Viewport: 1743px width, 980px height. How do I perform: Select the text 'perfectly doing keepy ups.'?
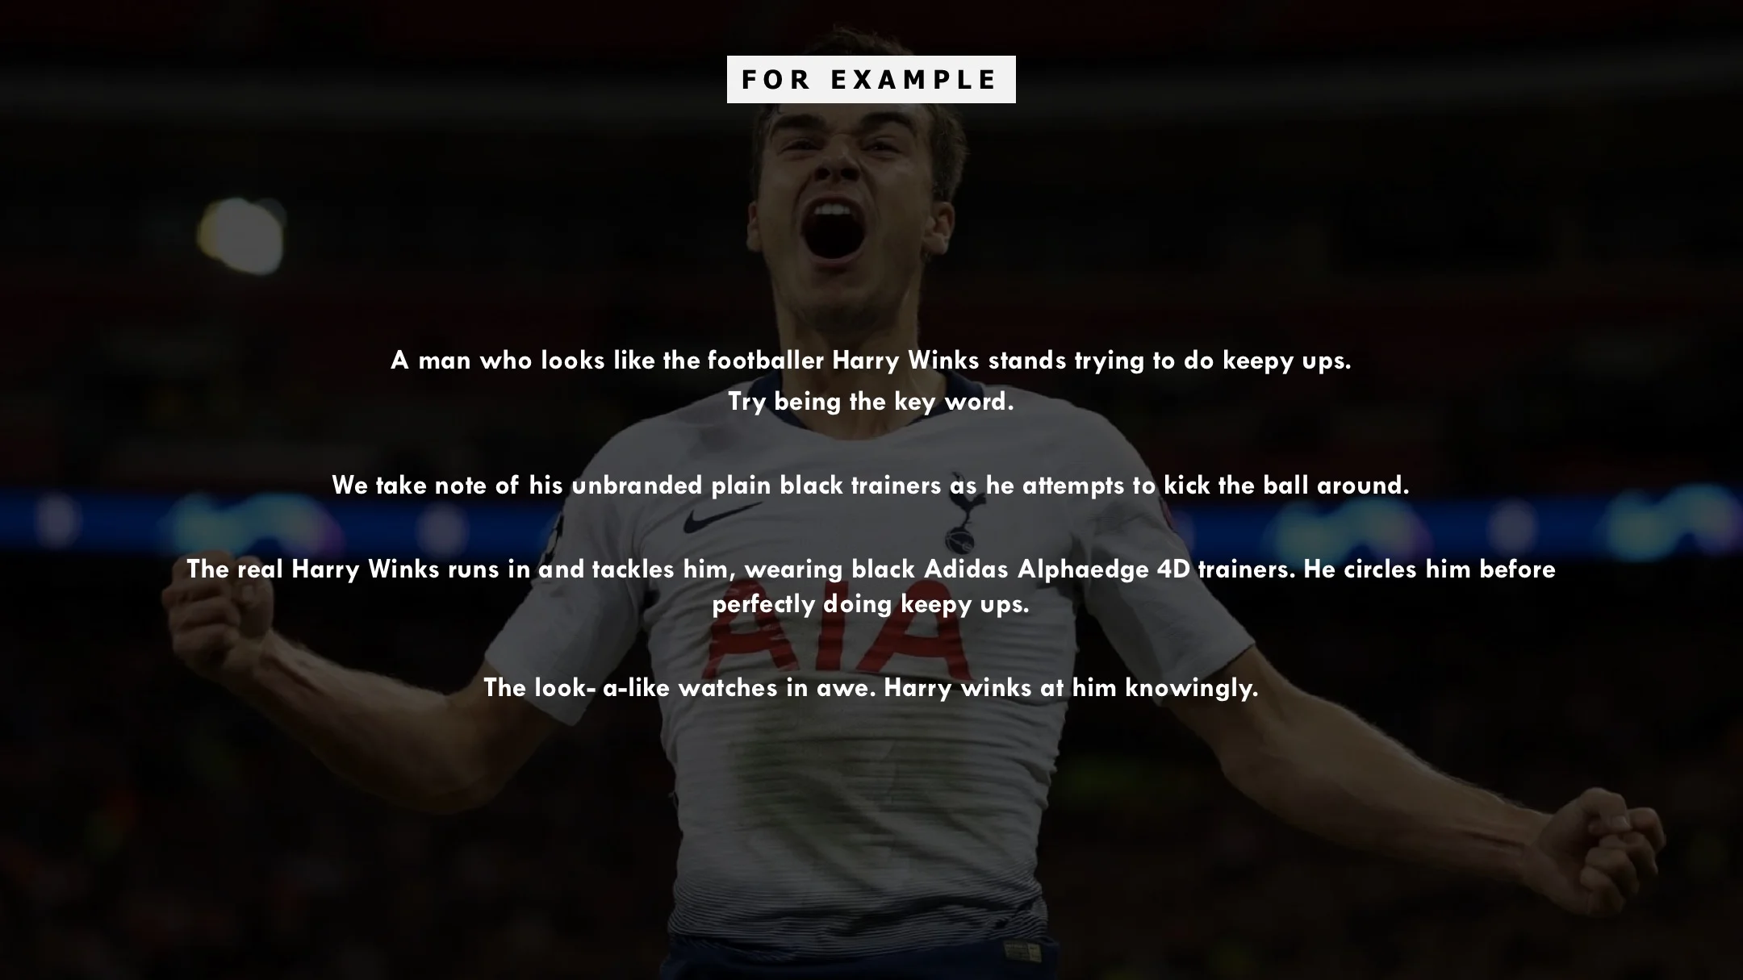coord(871,603)
